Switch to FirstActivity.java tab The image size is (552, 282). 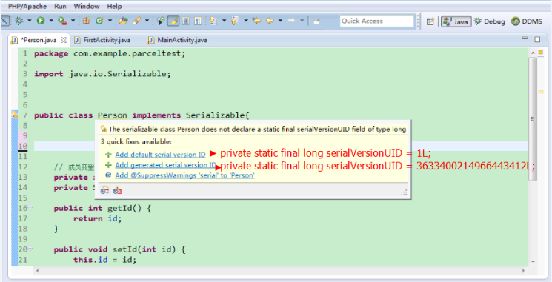point(103,40)
